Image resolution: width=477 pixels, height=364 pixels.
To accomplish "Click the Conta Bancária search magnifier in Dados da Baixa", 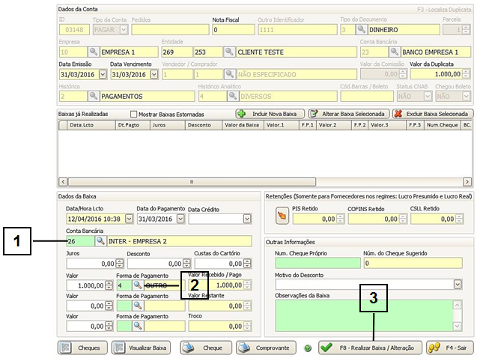I will pos(100,242).
